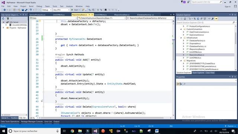Click the feedback icon in title bar
Screen dimensions: 238x134
coord(189,2)
